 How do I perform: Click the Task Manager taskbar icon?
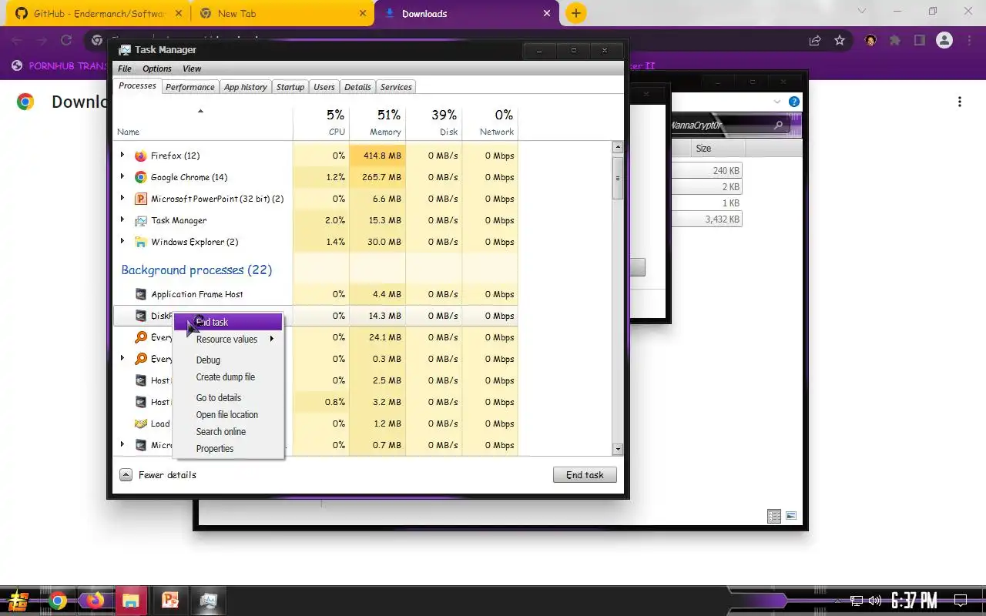(208, 601)
